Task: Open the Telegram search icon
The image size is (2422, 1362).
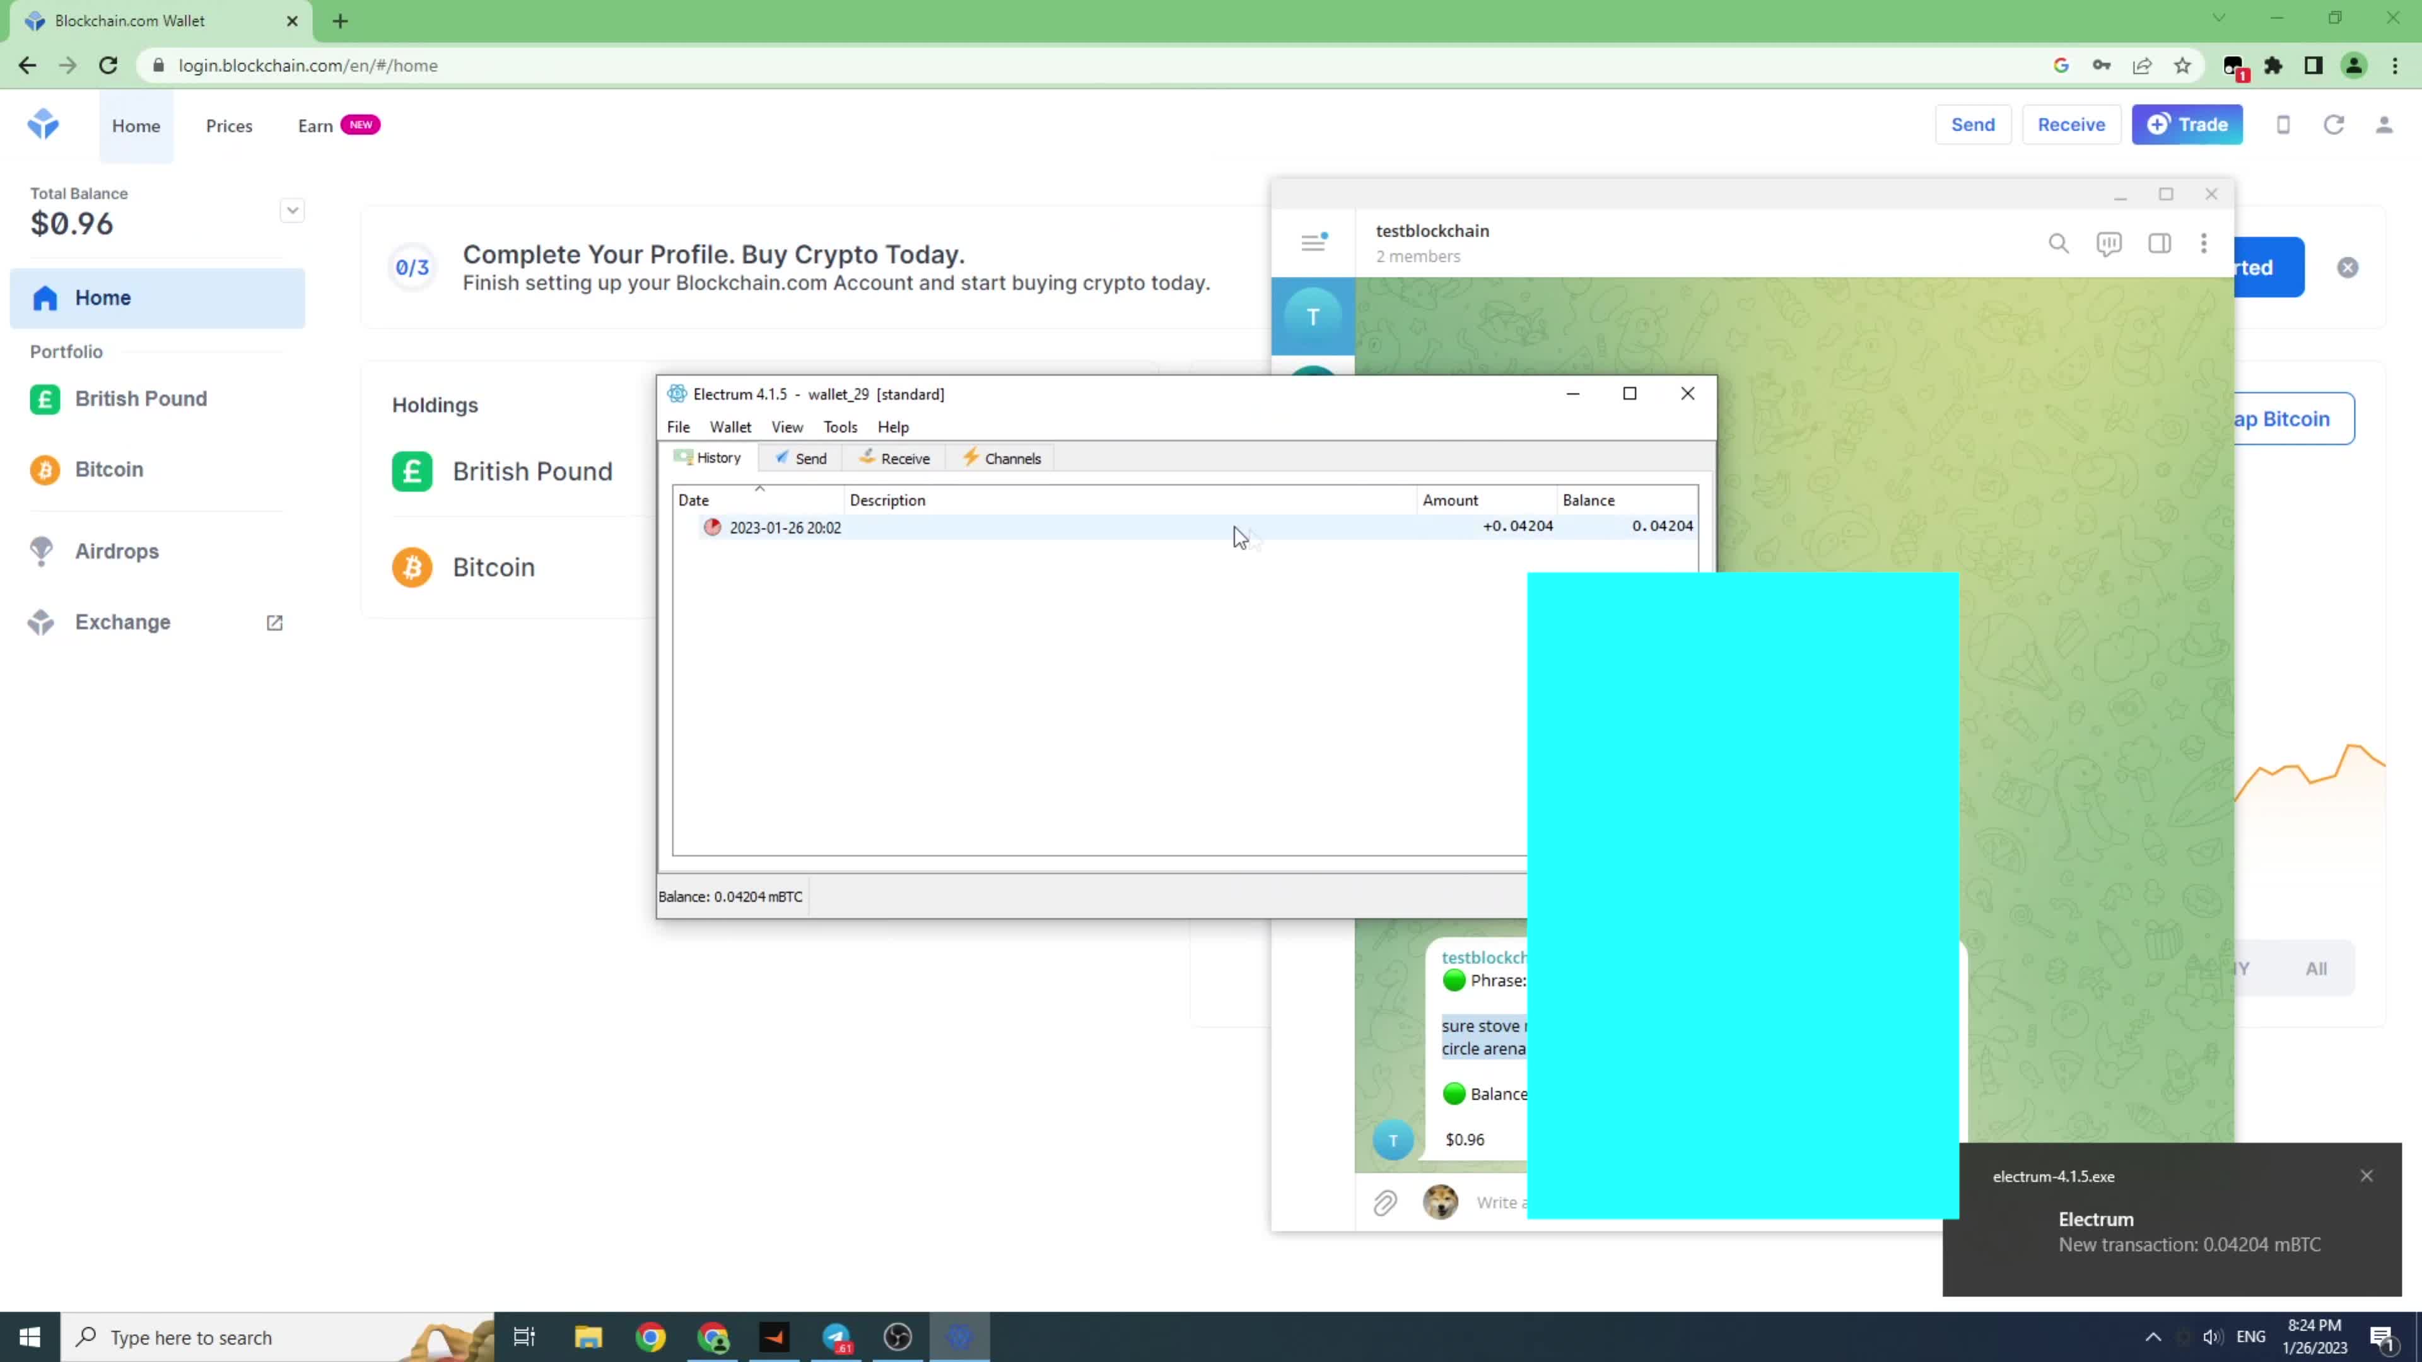Action: tap(2058, 245)
